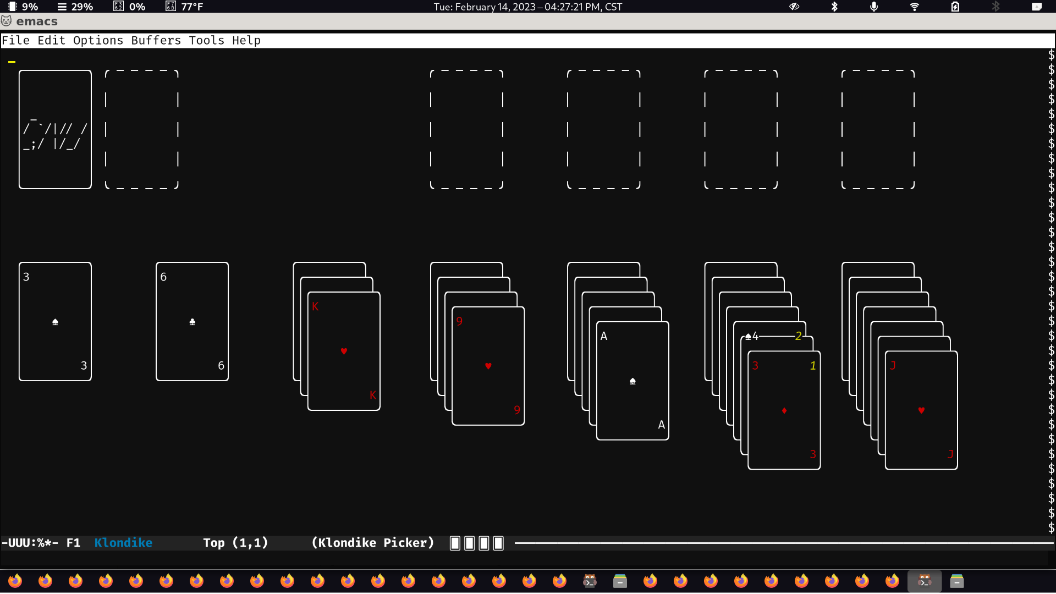Open the date and time display
This screenshot has height=594, width=1056.
(x=528, y=7)
